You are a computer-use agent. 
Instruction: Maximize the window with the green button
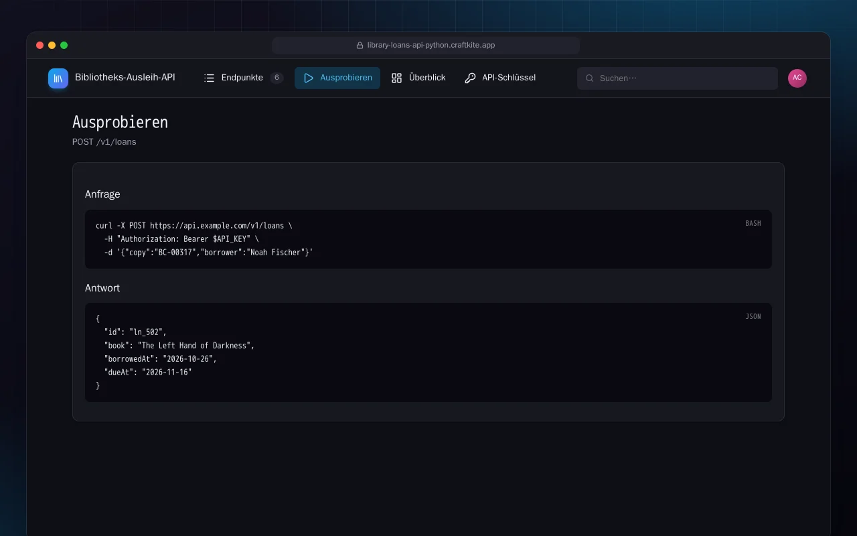point(64,46)
